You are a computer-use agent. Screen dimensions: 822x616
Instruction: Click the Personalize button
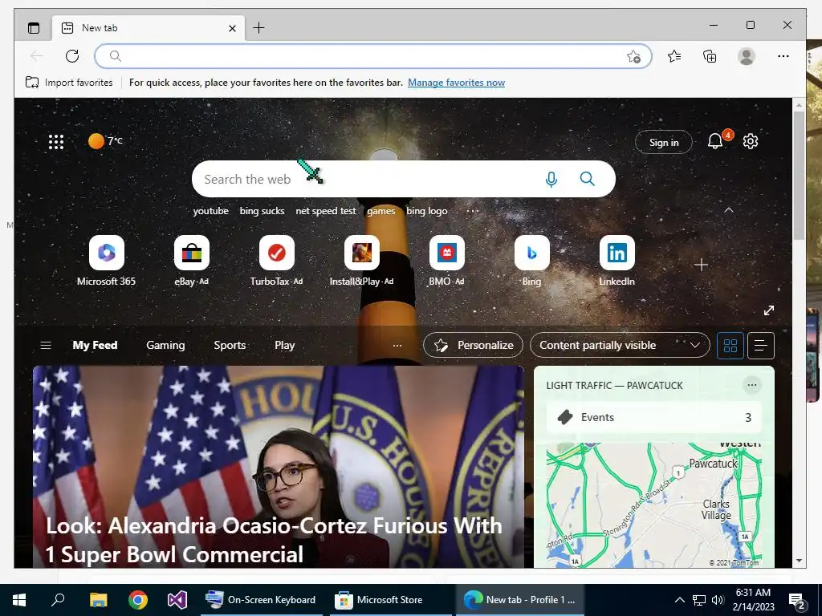(473, 345)
